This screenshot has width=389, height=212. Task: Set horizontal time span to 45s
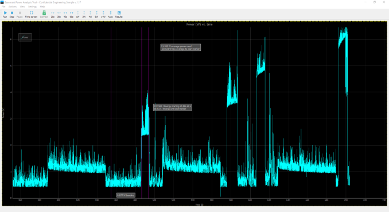pos(65,14)
